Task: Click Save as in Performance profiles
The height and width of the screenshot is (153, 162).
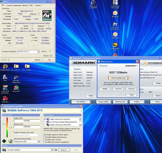Action: click(64, 150)
